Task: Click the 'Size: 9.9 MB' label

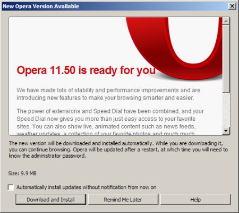Action: (x=22, y=173)
